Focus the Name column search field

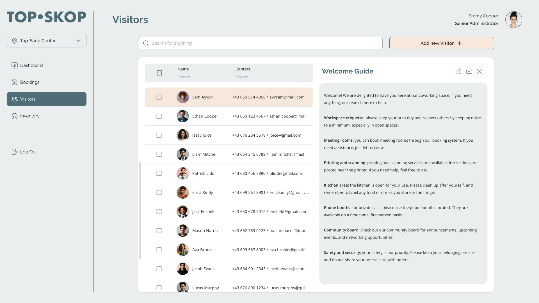click(x=184, y=77)
